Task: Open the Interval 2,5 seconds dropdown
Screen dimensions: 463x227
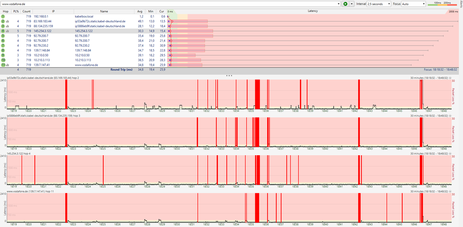Action: coord(379,4)
